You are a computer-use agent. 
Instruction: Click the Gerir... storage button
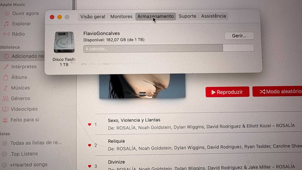[x=239, y=36]
